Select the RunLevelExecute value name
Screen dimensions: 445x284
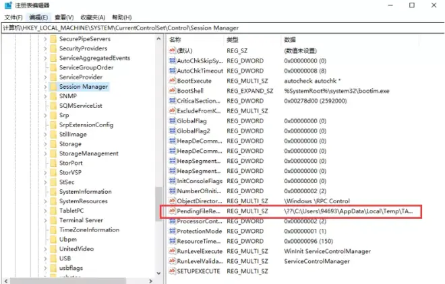pos(200,251)
